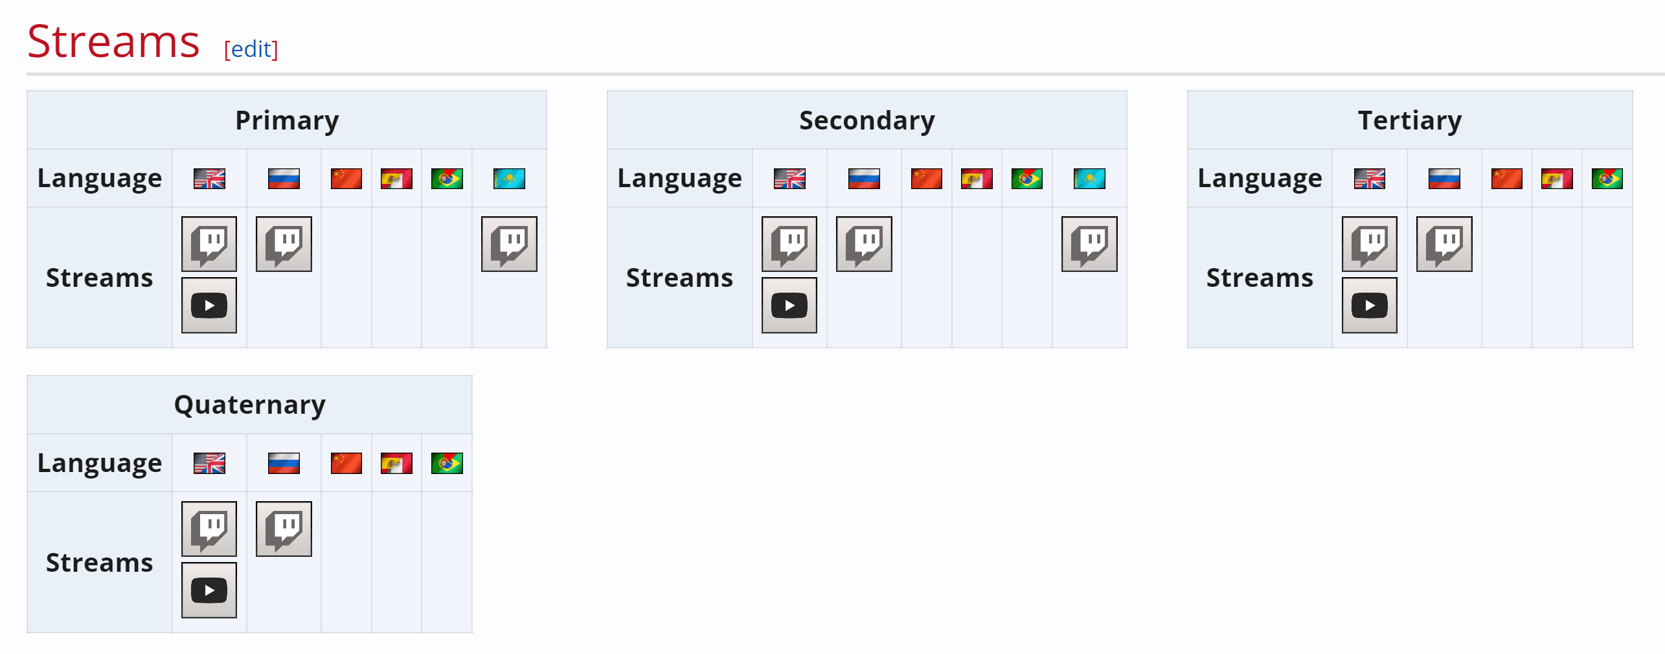Screen dimensions: 1665x654
Task: Open Quaternary English YouTube stream
Action: coord(209,590)
